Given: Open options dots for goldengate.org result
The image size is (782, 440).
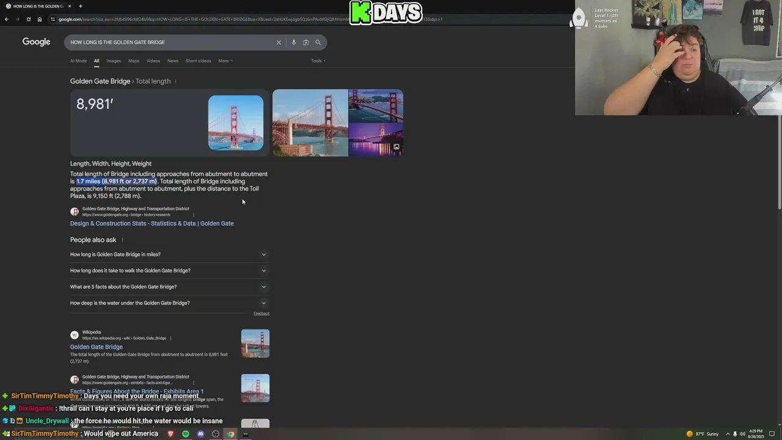Looking at the screenshot, I should 194,215.
